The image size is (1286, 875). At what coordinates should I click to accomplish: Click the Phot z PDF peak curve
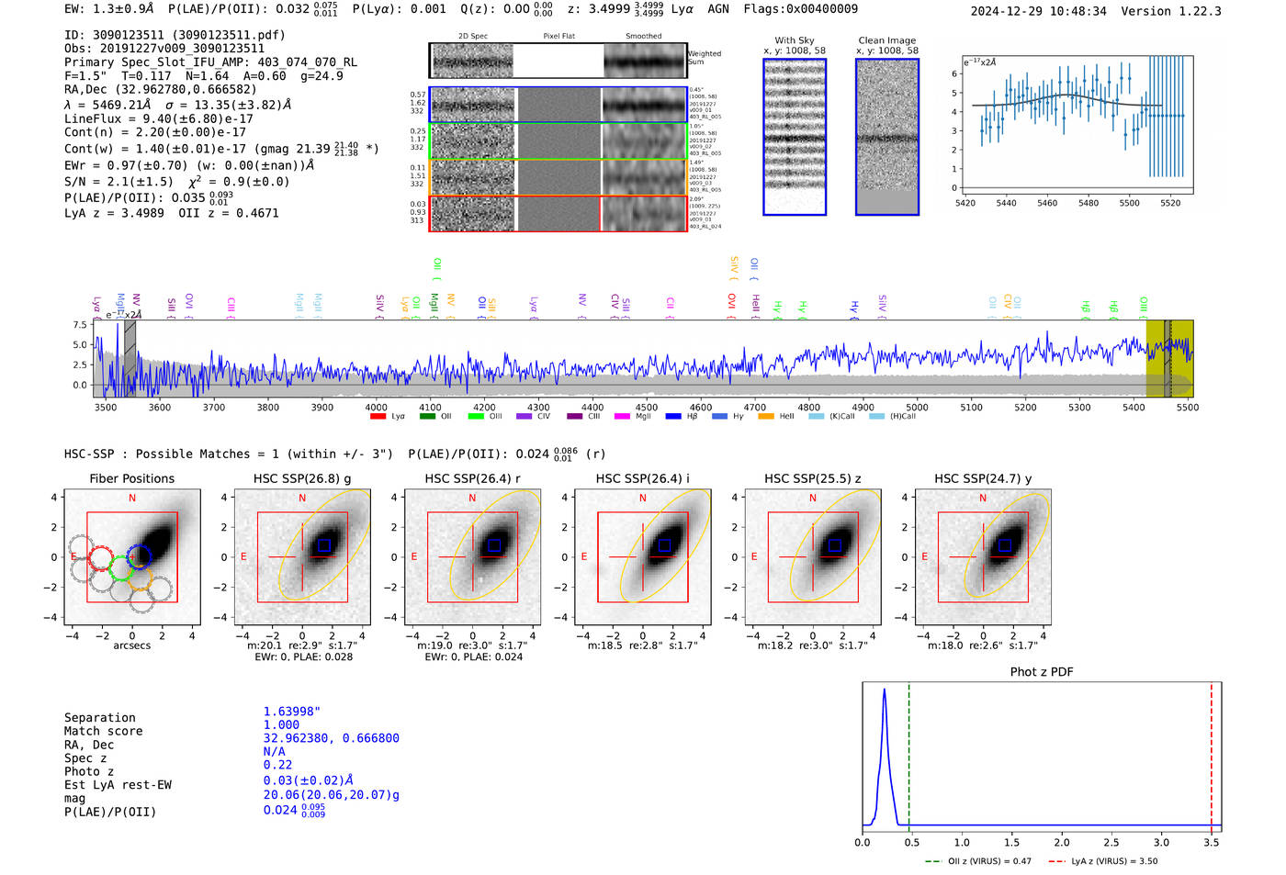pos(884,757)
